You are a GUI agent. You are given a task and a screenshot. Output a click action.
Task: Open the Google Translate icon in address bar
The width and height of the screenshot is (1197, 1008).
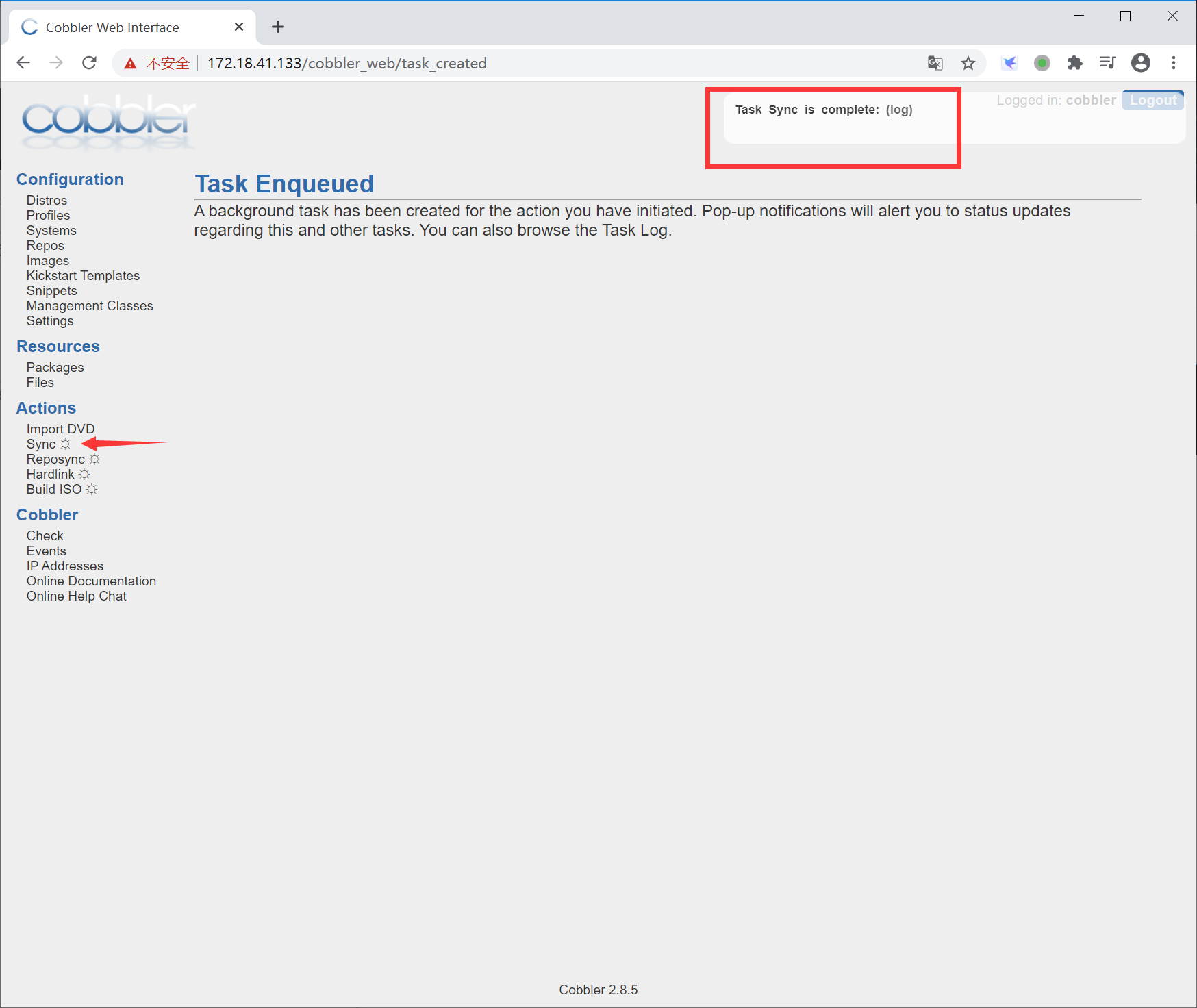coord(935,63)
